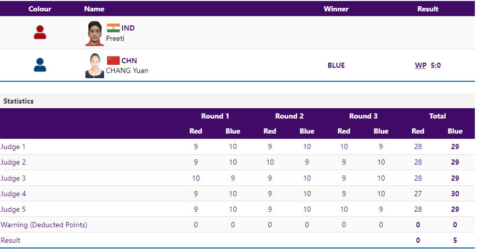Viewport: 479px width, 249px height.
Task: Select the athlete name CHANG Yuan
Action: pyautogui.click(x=127, y=70)
